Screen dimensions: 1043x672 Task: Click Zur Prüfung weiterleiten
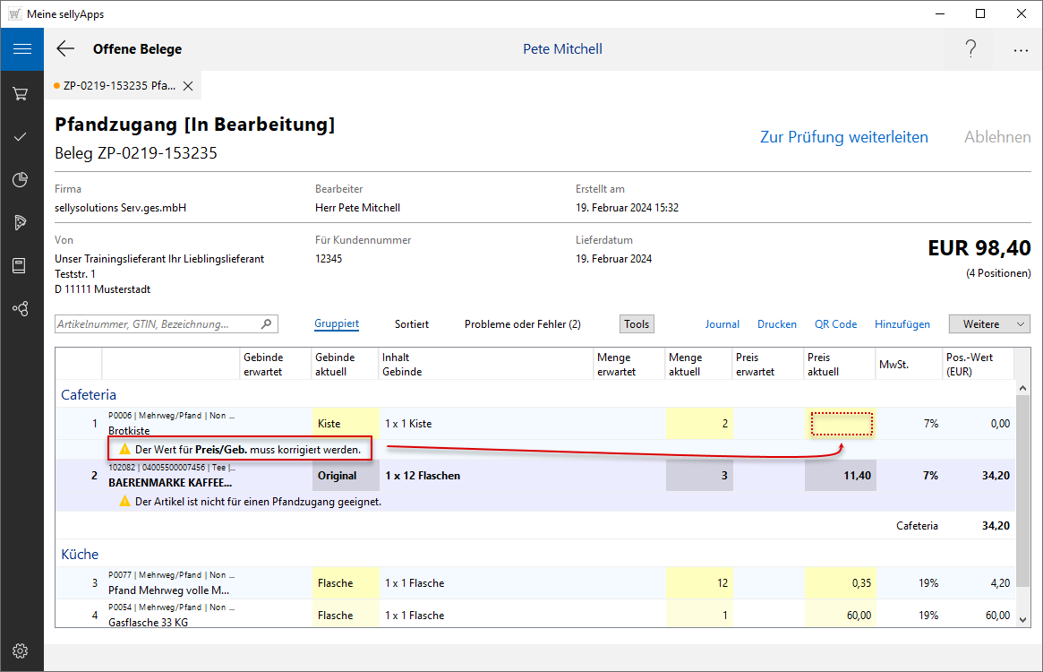pos(843,137)
